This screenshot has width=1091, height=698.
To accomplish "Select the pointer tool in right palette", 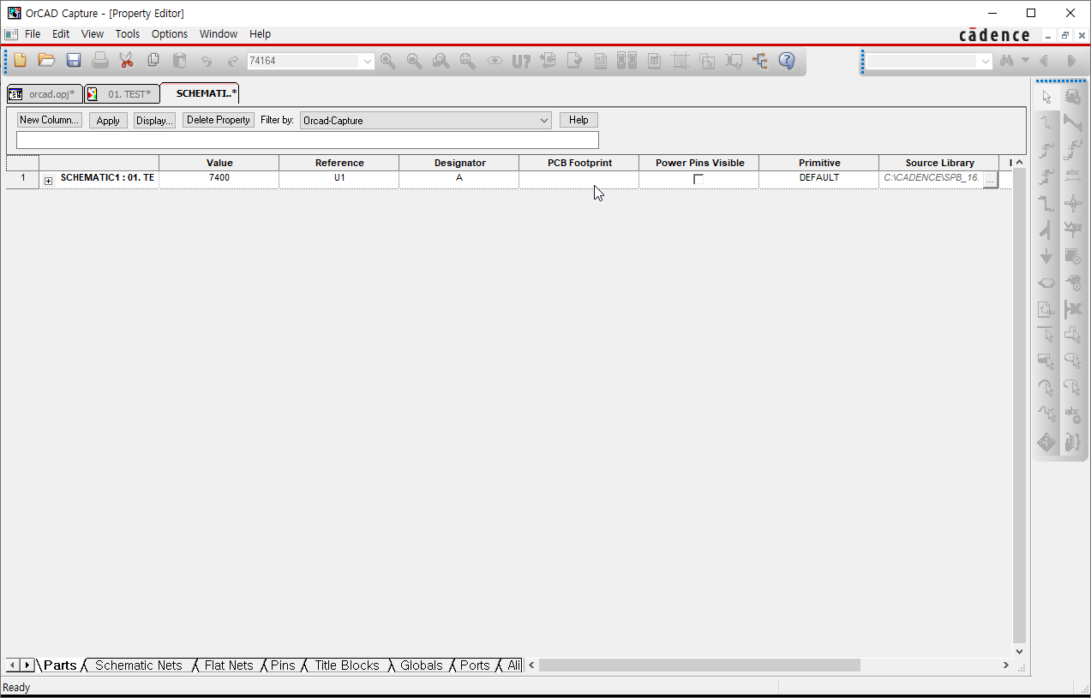I will tap(1046, 98).
